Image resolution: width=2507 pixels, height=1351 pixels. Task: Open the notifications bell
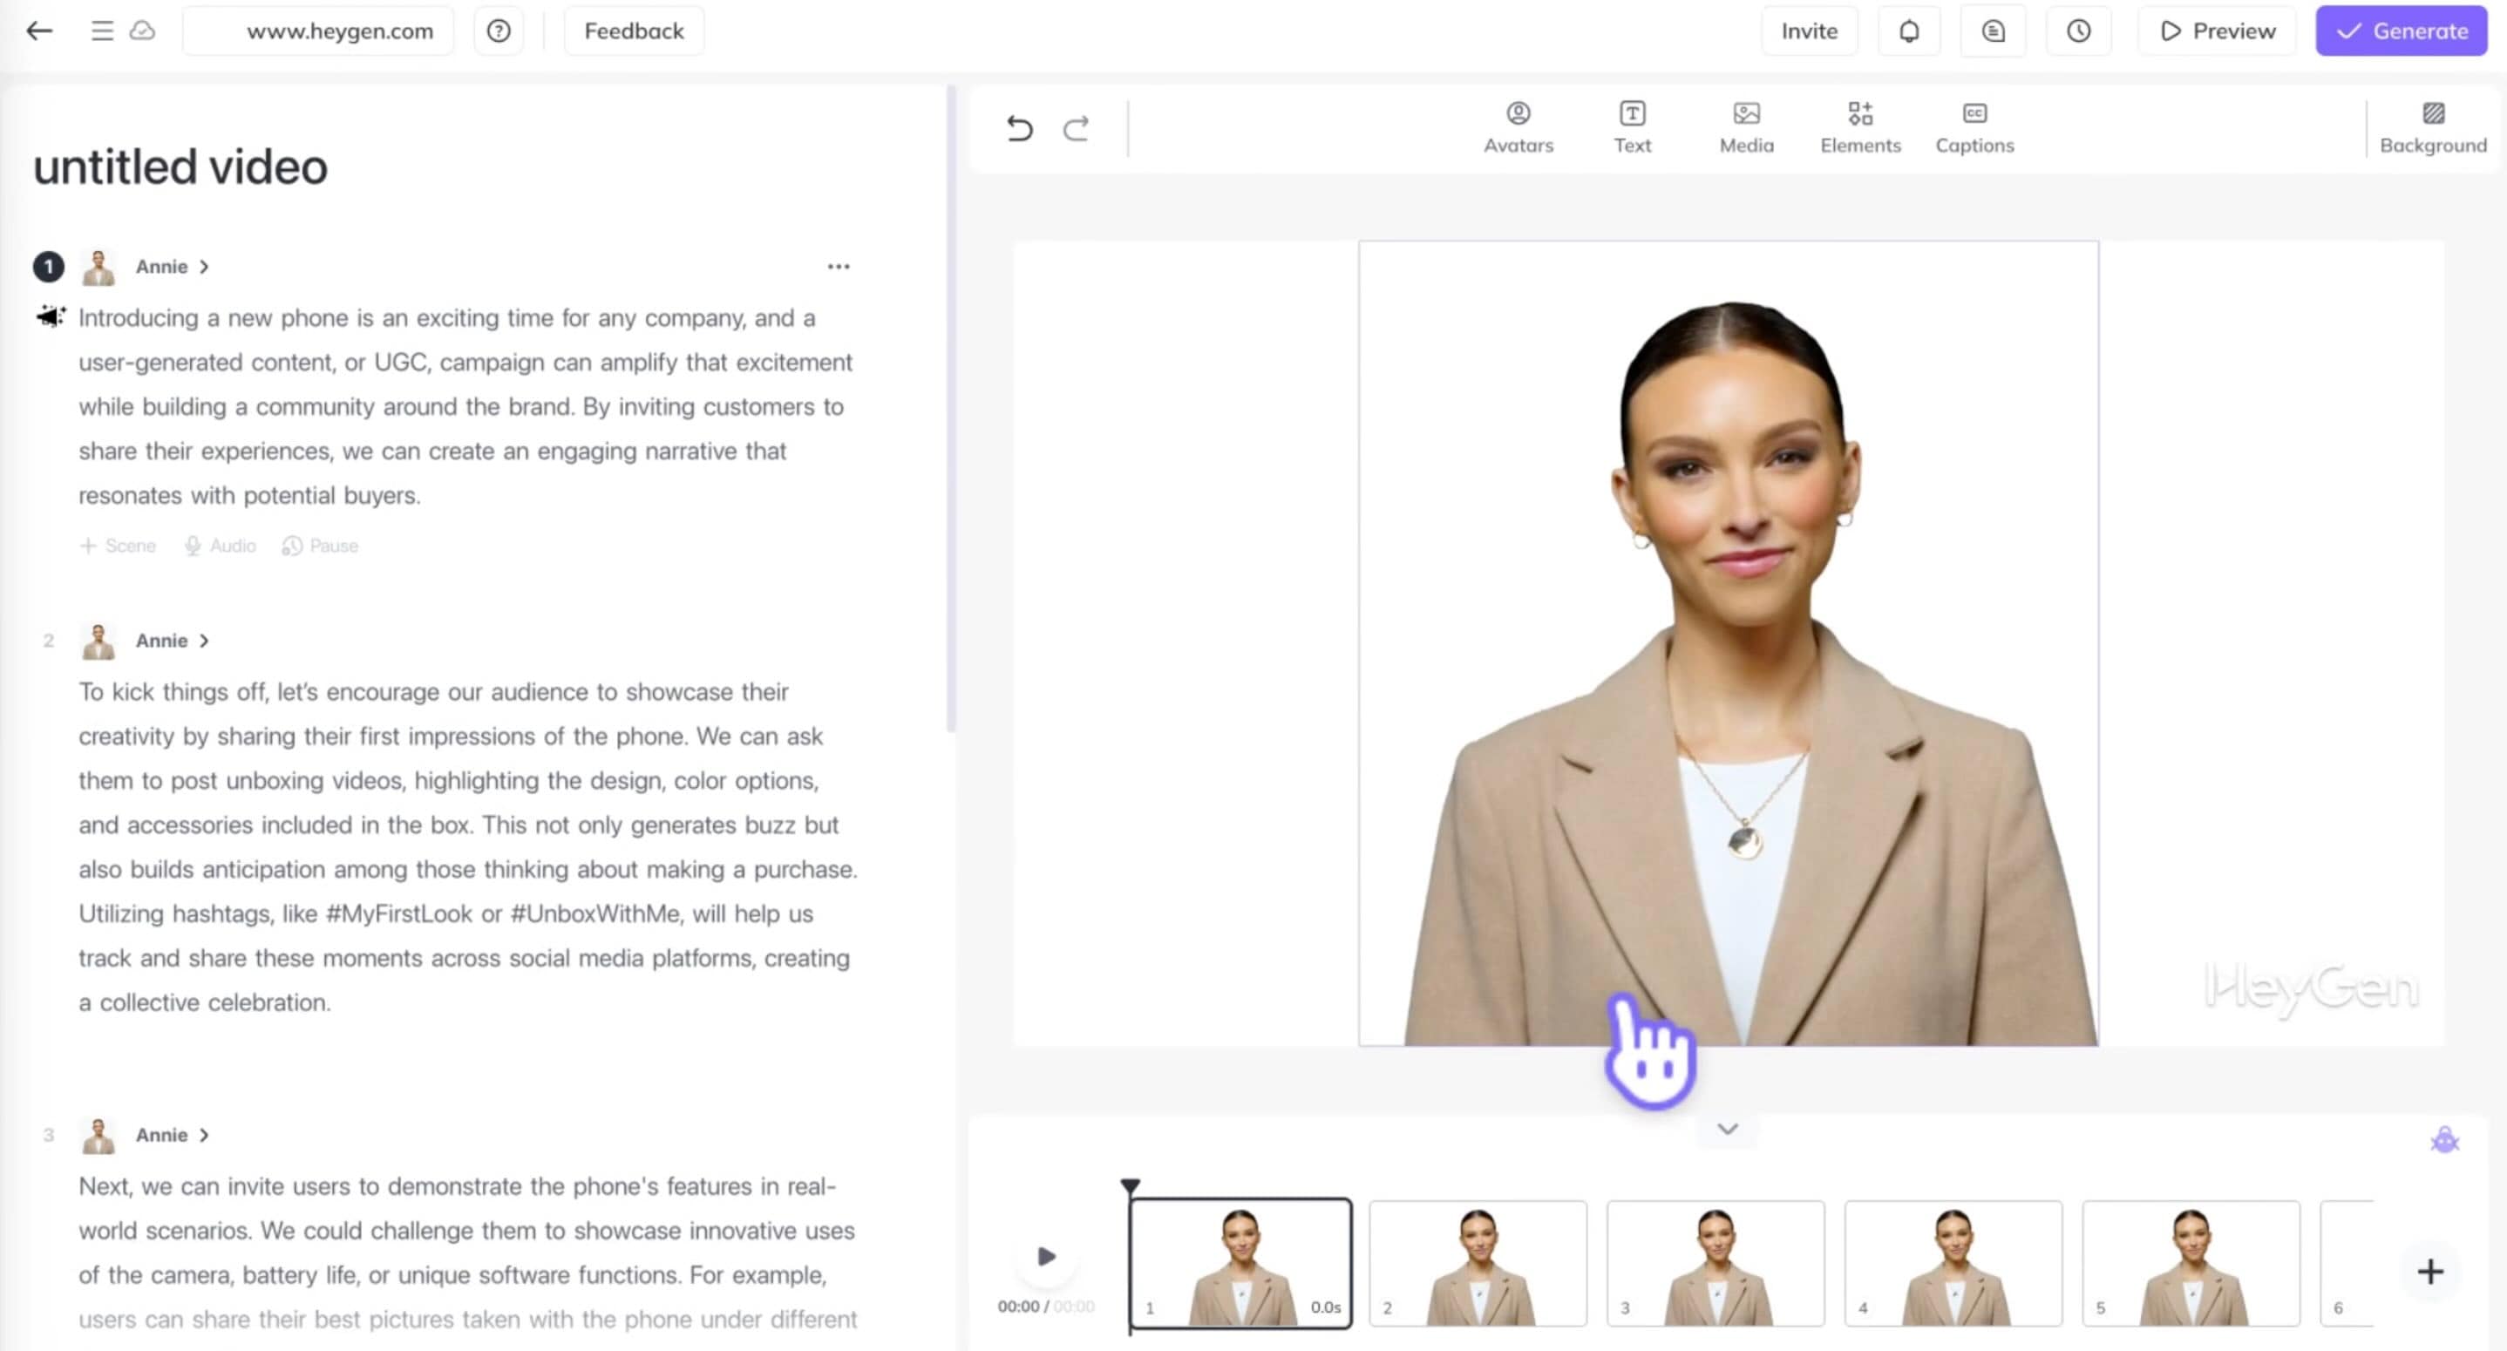click(x=1908, y=31)
